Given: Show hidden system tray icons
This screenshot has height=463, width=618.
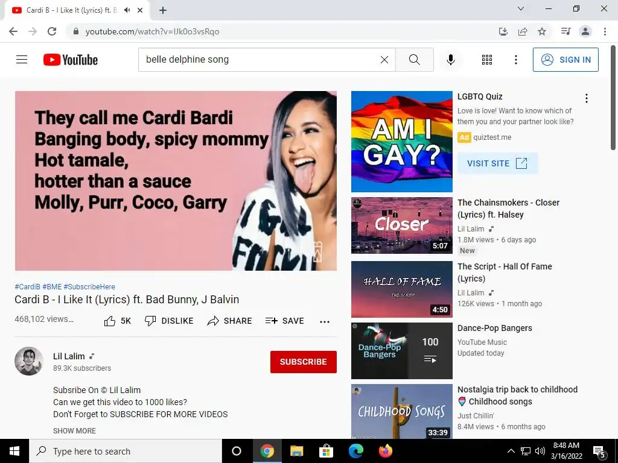Looking at the screenshot, I should [511, 451].
